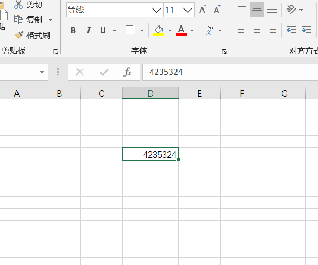Click the phonetic guide (wén 文) icon
Image resolution: width=318 pixels, height=265 pixels.
pos(208,30)
